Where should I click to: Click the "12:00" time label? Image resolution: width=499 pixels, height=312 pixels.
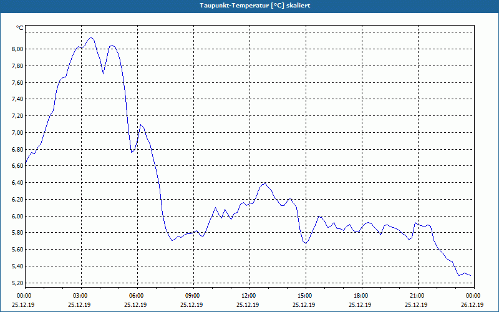[x=248, y=296]
